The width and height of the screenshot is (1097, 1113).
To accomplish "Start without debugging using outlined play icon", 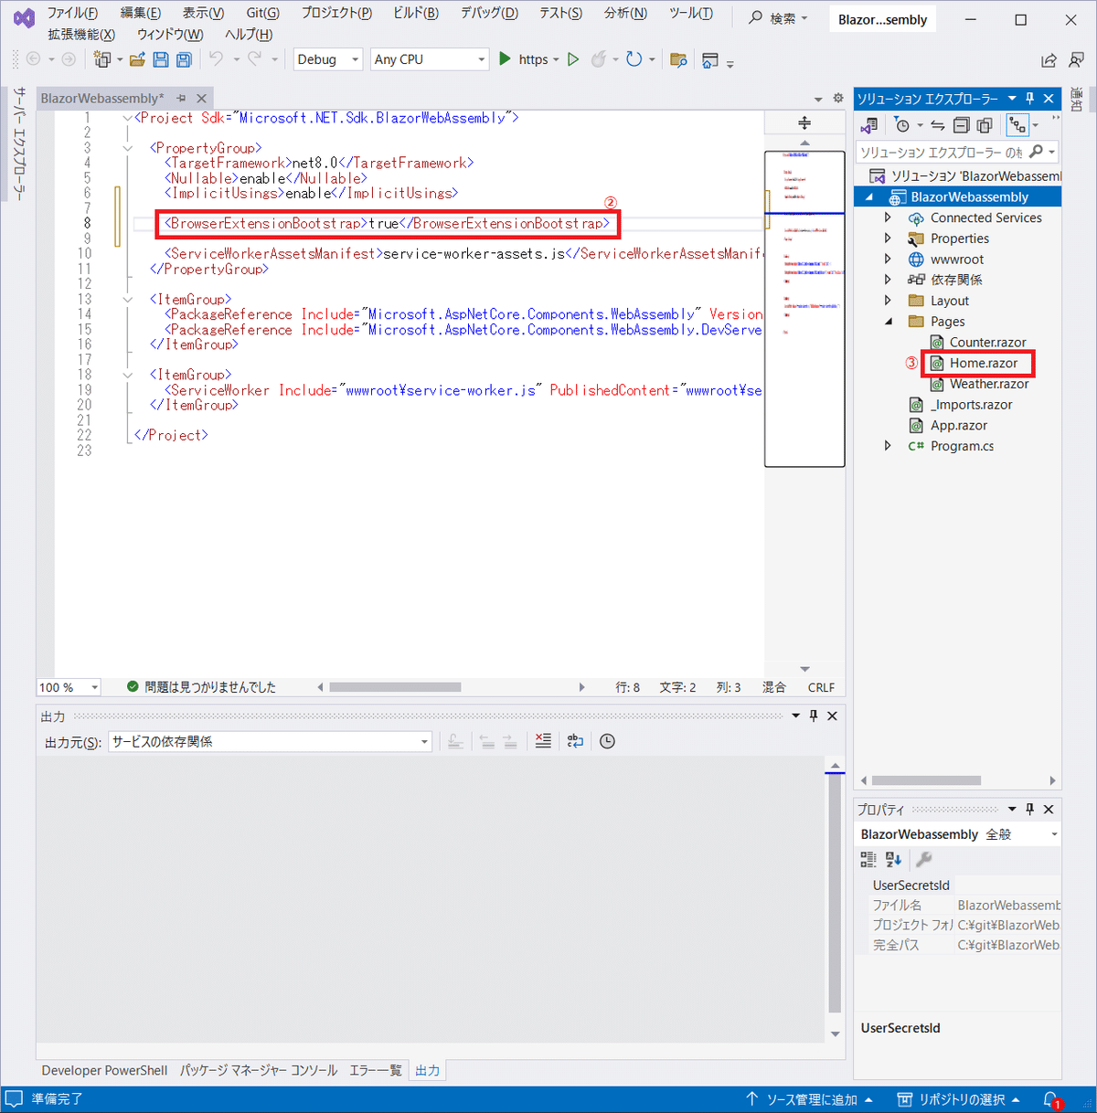I will click(x=573, y=59).
